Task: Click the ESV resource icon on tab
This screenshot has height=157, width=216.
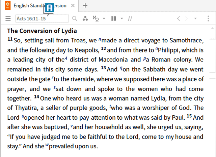Action: (7, 6)
